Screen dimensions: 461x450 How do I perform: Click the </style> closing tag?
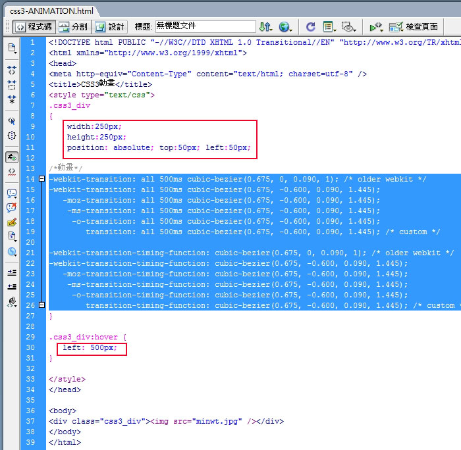tap(67, 379)
